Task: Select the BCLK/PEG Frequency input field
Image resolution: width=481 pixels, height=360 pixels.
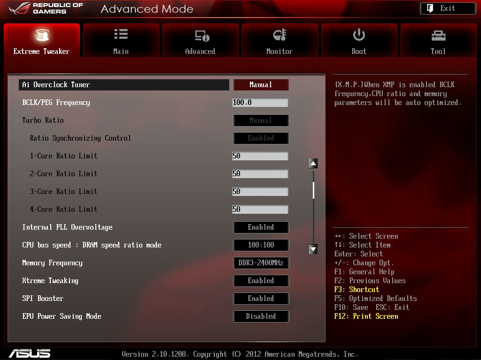Action: point(260,103)
